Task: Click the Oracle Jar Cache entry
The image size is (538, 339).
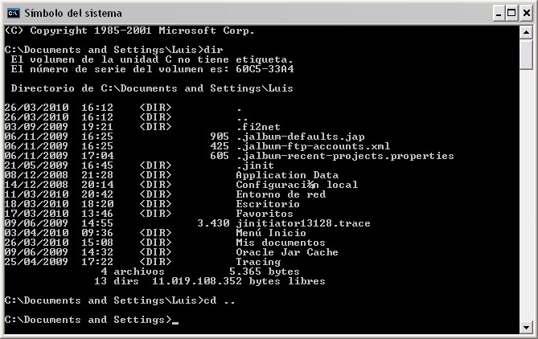Action: tap(287, 252)
